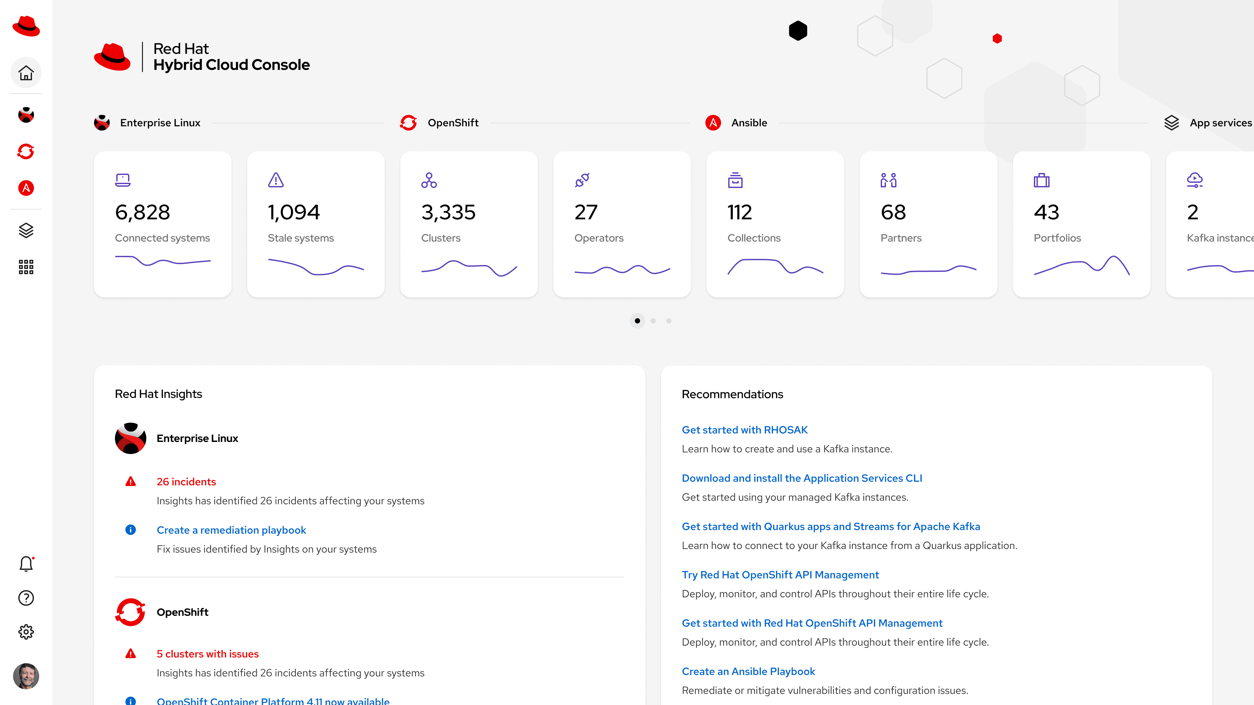Viewport: 1254px width, 705px height.
Task: Select the third carousel page dot
Action: coord(669,321)
